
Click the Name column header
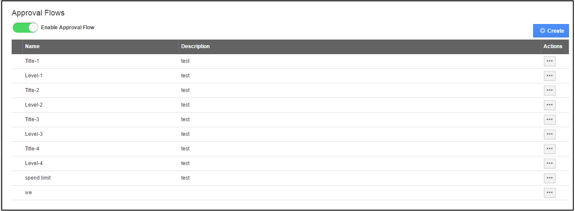[x=32, y=46]
